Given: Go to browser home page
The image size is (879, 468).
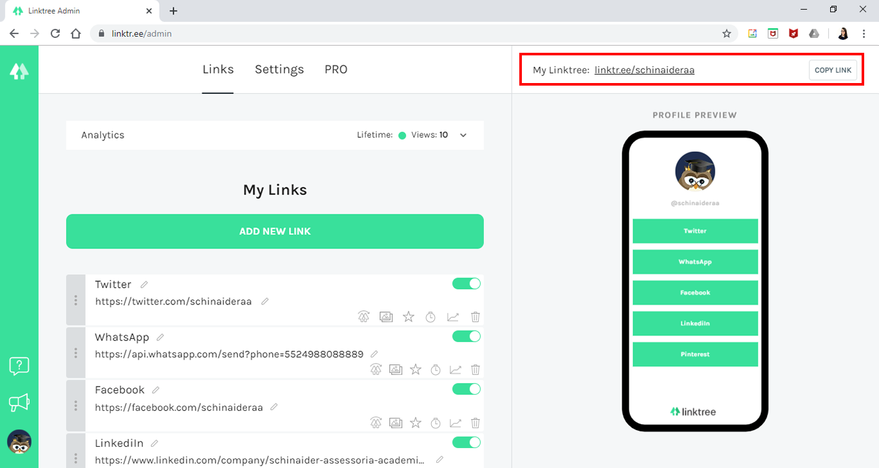Looking at the screenshot, I should point(75,33).
